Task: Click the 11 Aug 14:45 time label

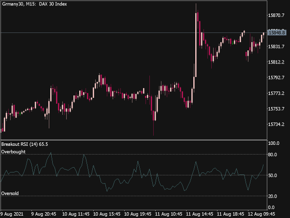Action: click(199, 214)
